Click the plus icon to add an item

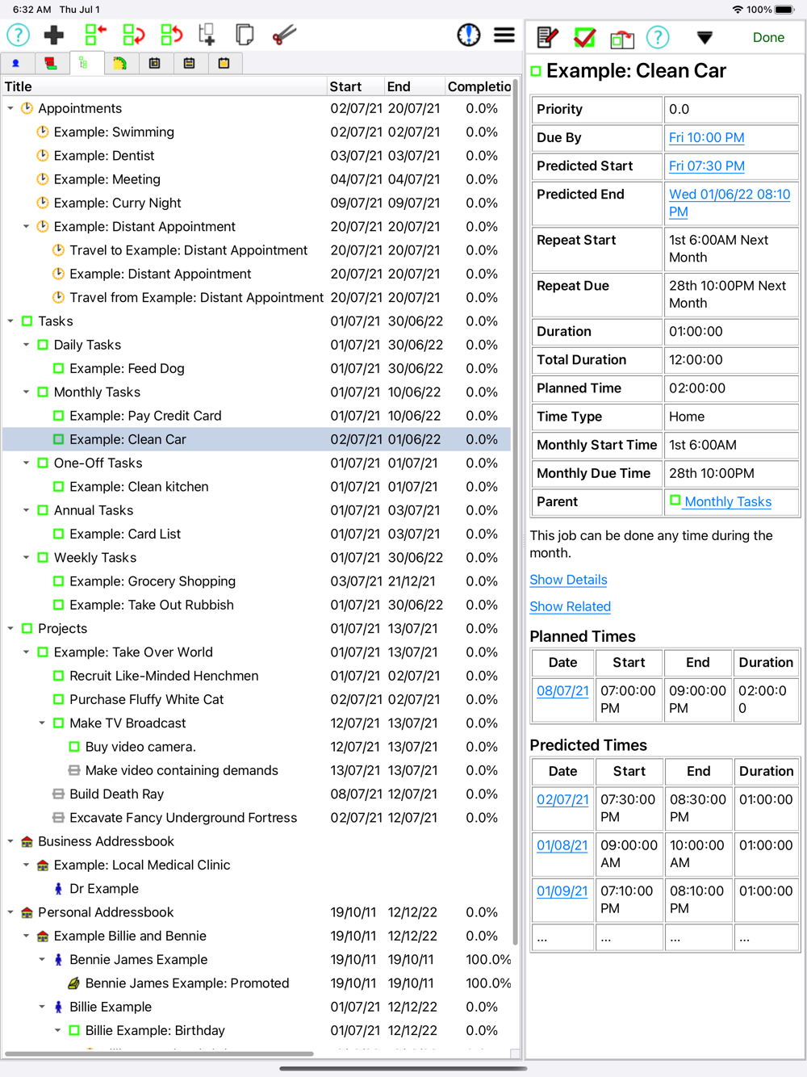pyautogui.click(x=54, y=36)
